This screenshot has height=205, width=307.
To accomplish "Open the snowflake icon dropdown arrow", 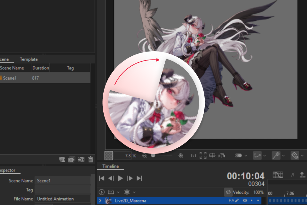I will (134, 192).
